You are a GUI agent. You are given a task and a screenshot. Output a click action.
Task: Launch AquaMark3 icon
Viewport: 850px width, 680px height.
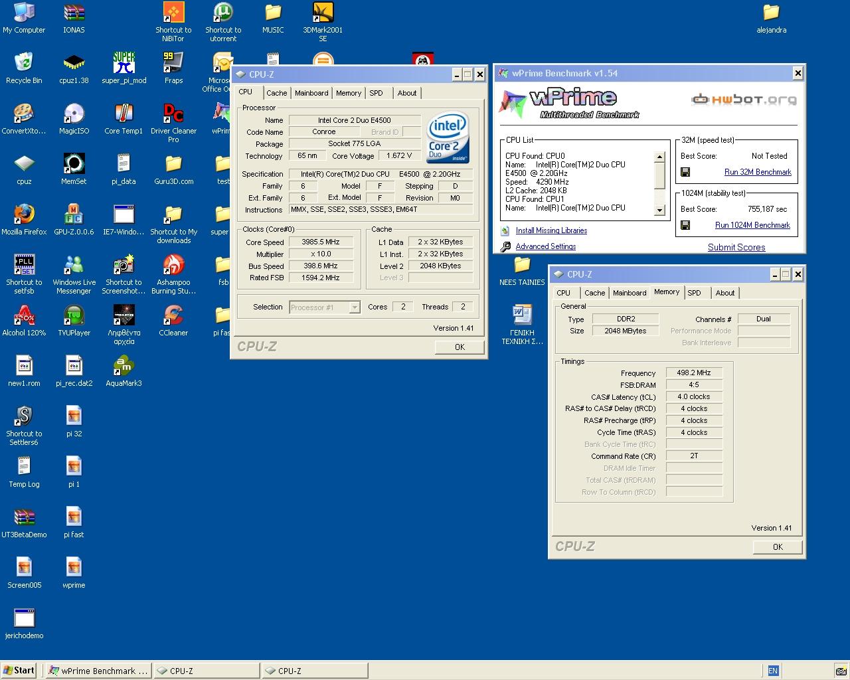(124, 371)
